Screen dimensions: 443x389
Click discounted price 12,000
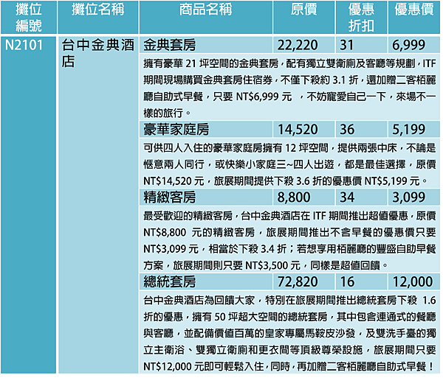point(414,281)
